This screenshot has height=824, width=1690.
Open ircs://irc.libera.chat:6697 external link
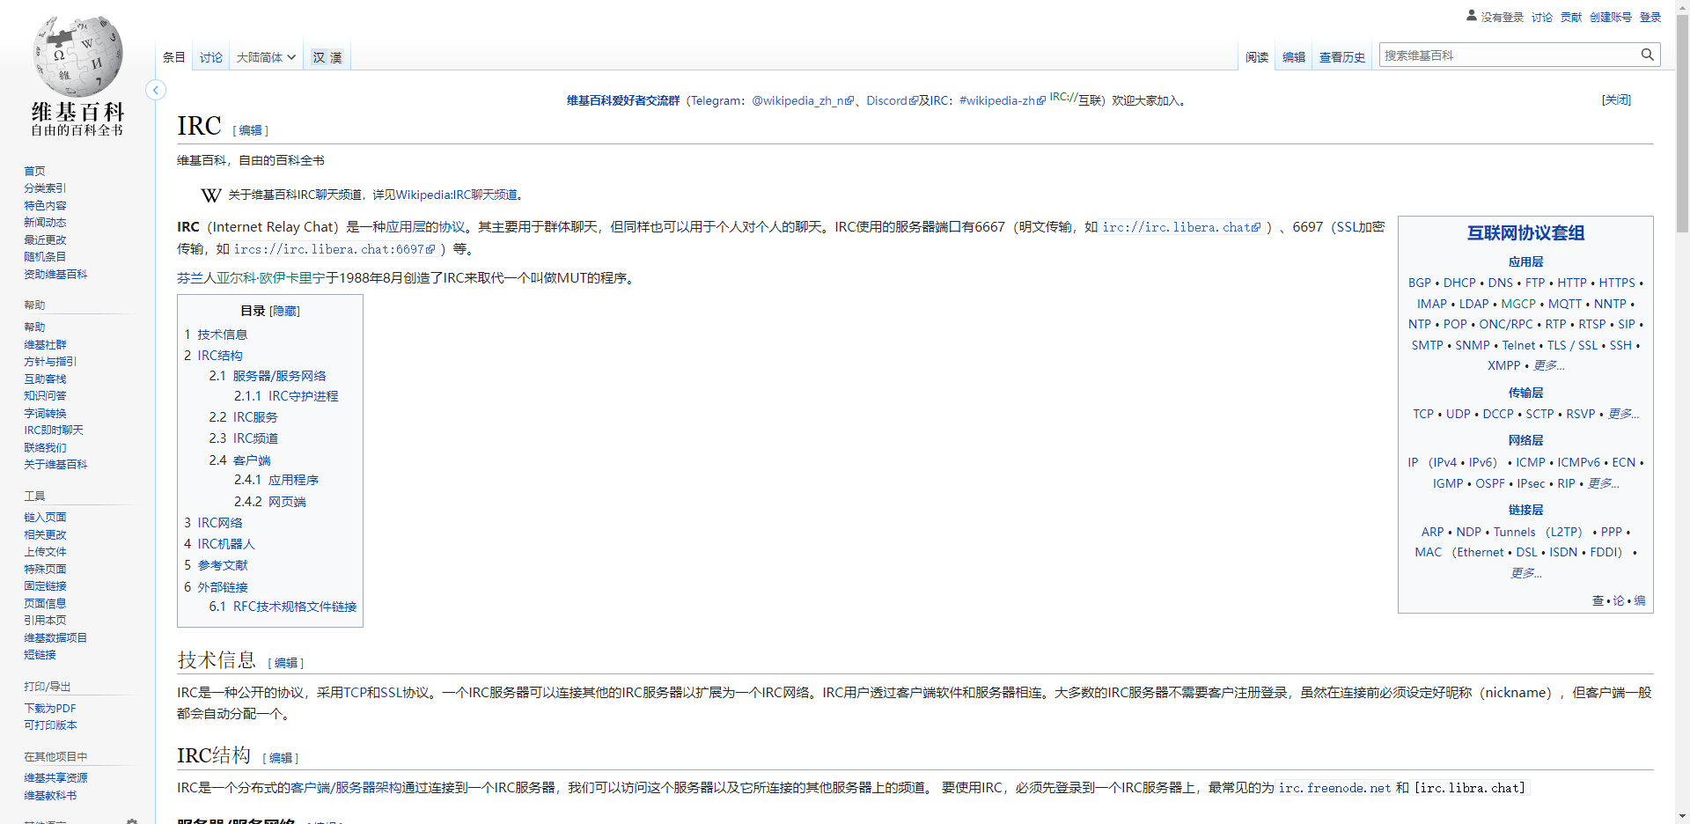334,249
